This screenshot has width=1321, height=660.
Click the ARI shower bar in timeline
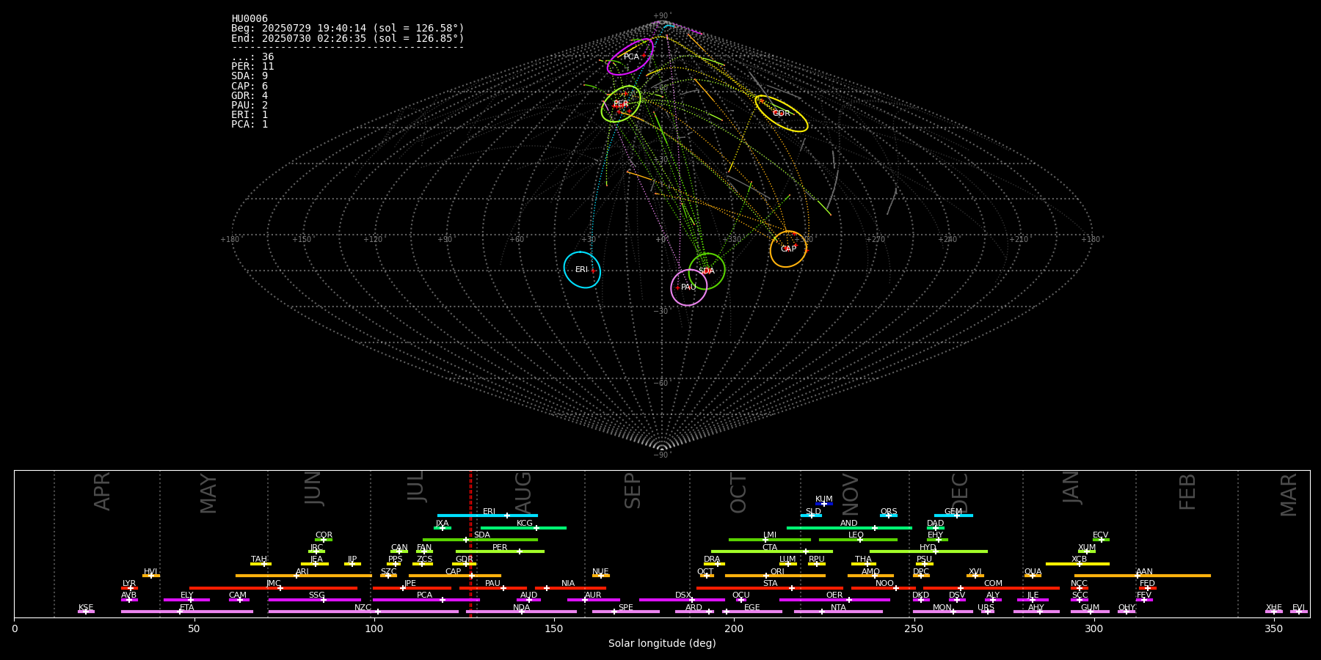click(x=304, y=576)
